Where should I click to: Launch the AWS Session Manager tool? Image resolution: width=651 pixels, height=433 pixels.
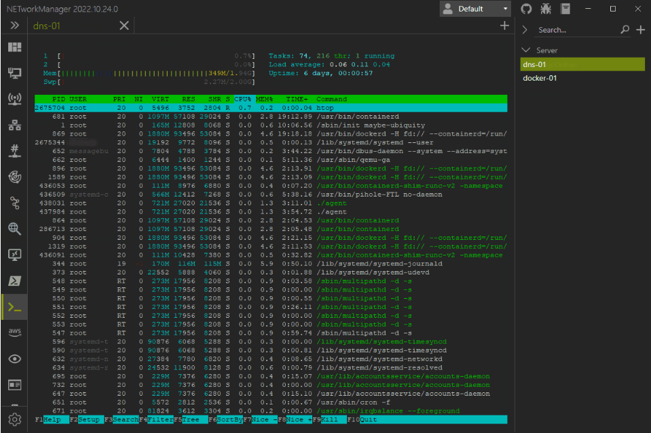pos(14,332)
